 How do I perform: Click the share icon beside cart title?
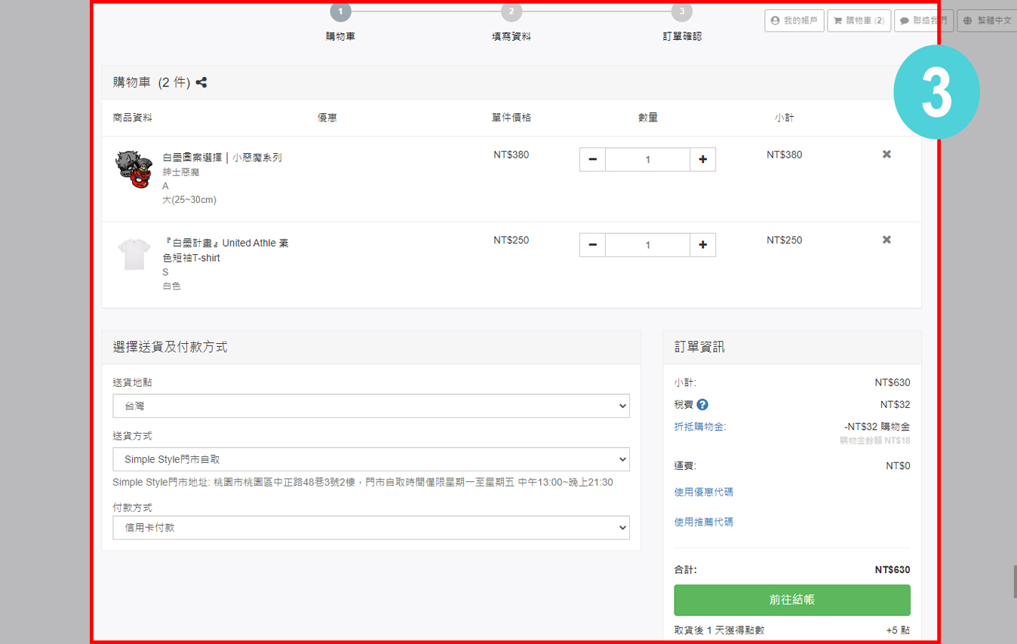(x=201, y=83)
